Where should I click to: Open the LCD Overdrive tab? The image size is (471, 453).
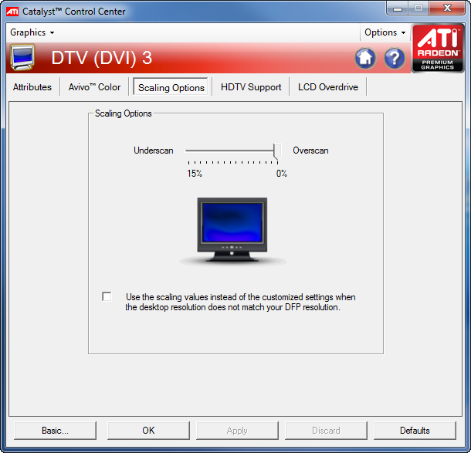[328, 87]
